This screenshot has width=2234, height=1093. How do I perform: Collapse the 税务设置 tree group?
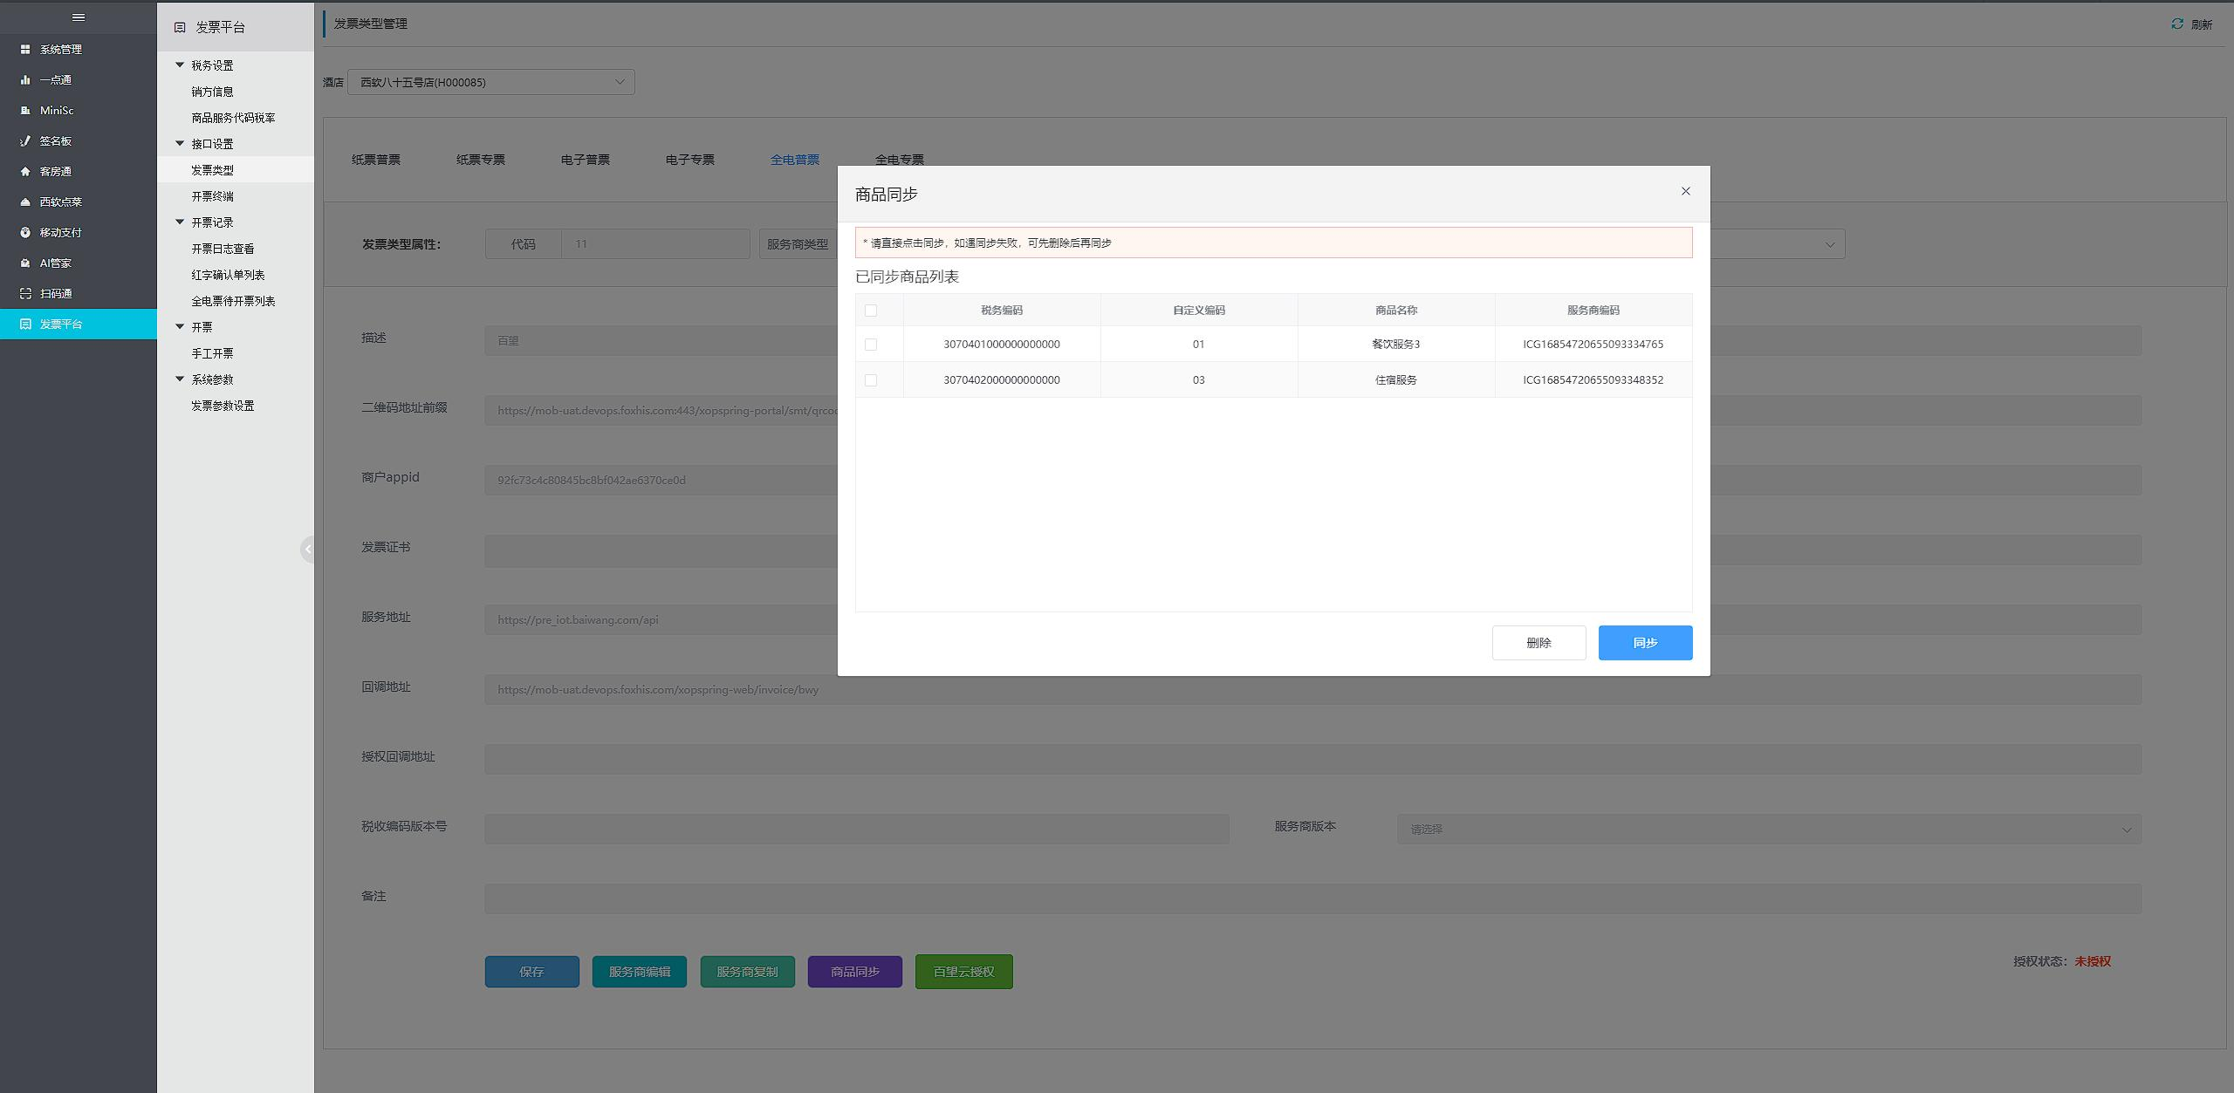point(180,65)
